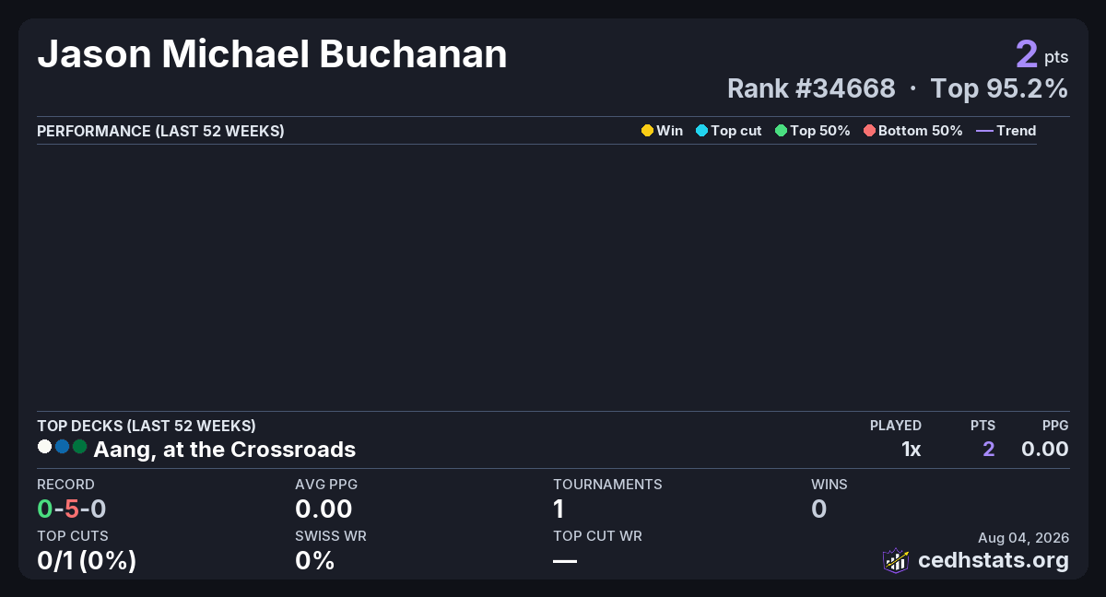Click the Played column header

(896, 426)
